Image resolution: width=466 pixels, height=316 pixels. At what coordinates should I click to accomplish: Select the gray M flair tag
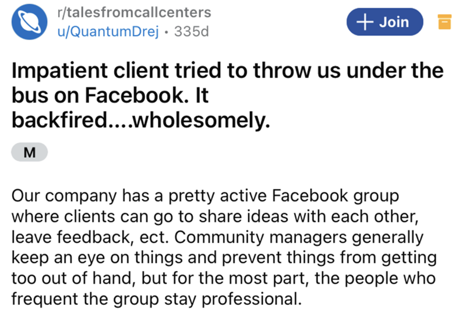point(29,153)
